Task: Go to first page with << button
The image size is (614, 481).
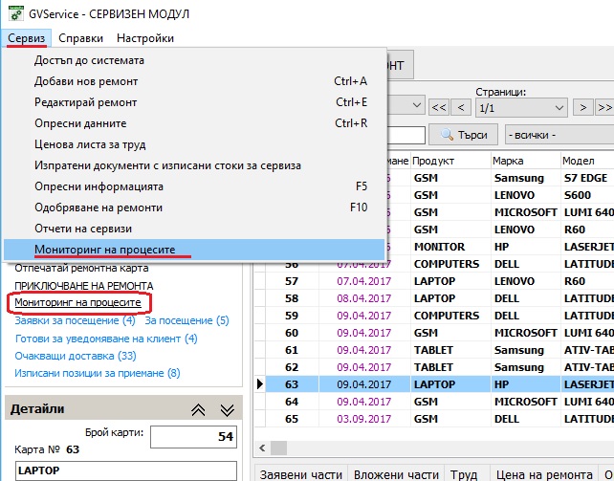Action: [439, 107]
